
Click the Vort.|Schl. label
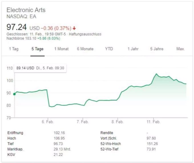pos(109,138)
